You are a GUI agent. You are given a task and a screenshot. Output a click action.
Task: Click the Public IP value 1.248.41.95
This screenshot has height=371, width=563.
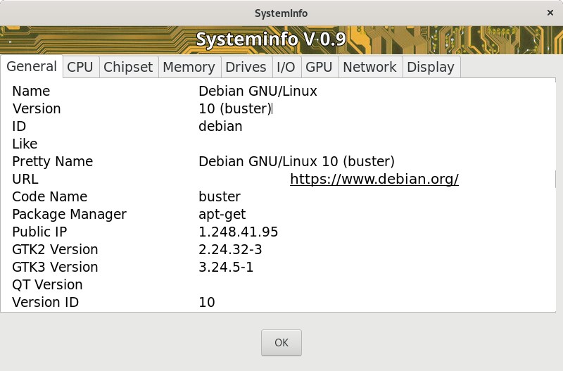coord(238,232)
